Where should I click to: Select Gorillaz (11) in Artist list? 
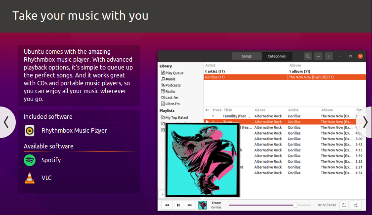tap(215, 77)
